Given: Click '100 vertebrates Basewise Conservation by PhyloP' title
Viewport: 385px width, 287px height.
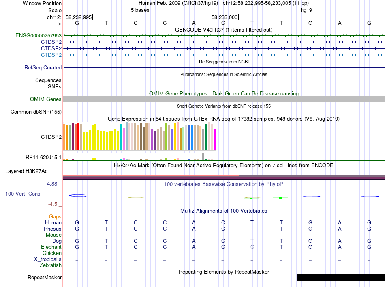Looking at the screenshot, I should [223, 184].
